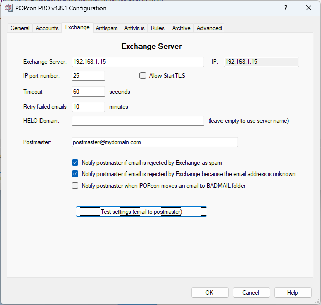Open the Rules tab
Image resolution: width=321 pixels, height=305 pixels.
tap(157, 28)
